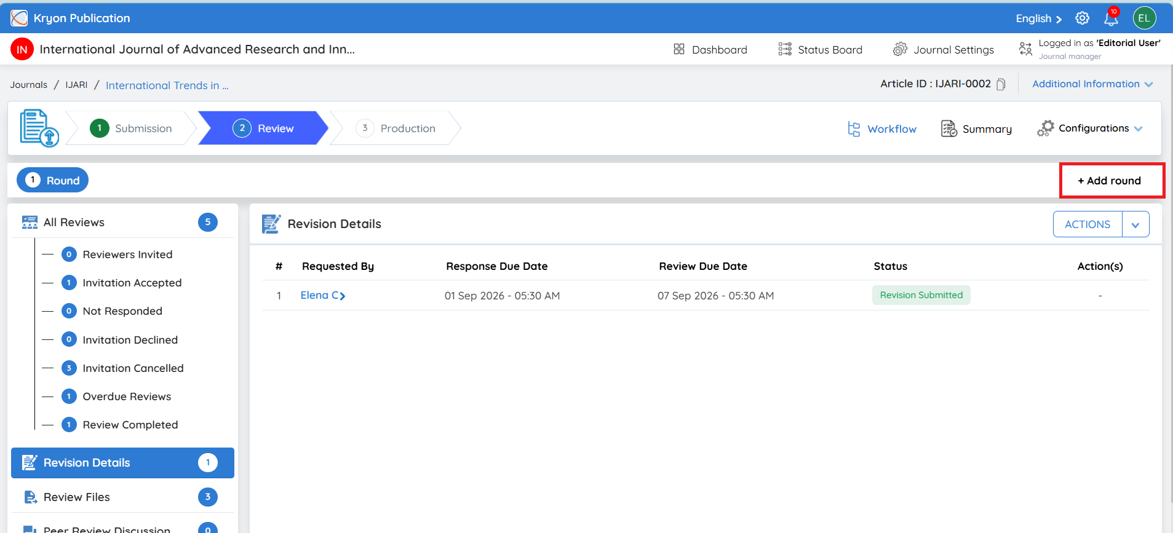Select the Submission stage step

(x=131, y=128)
